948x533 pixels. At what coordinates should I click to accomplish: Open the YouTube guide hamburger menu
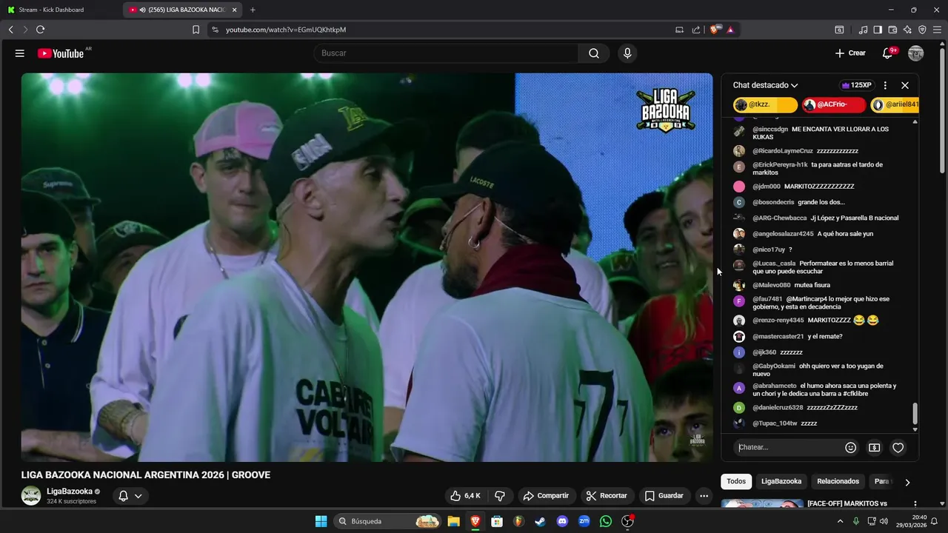pyautogui.click(x=20, y=53)
